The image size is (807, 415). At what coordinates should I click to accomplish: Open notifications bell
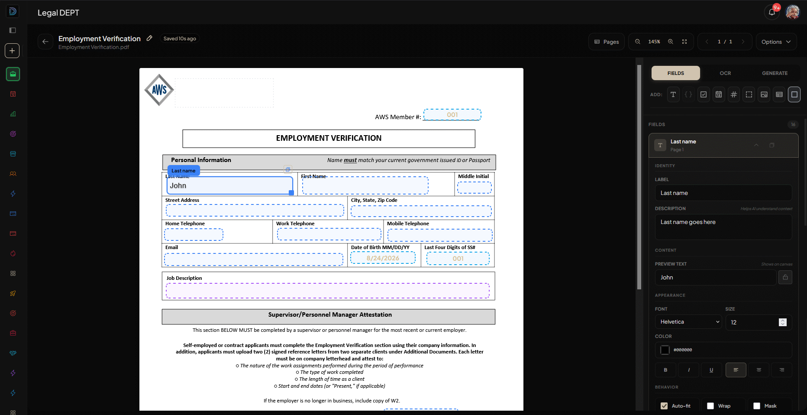coord(772,12)
